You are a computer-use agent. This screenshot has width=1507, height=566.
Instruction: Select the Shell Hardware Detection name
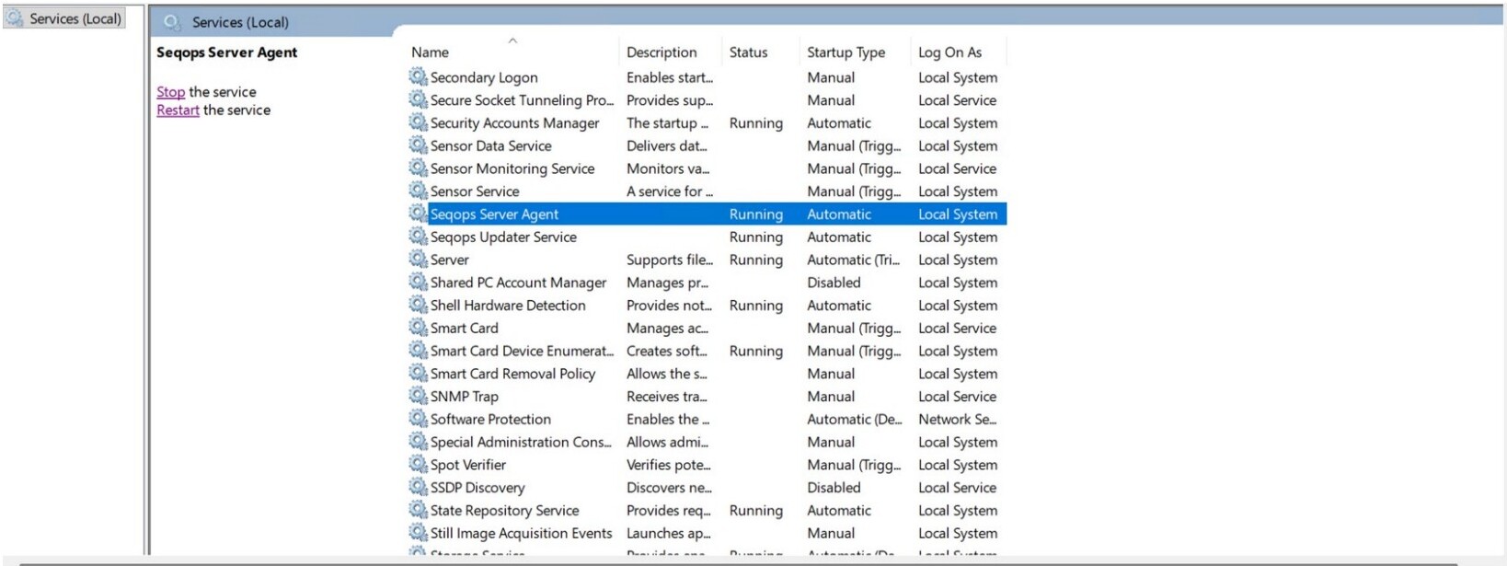tap(508, 306)
